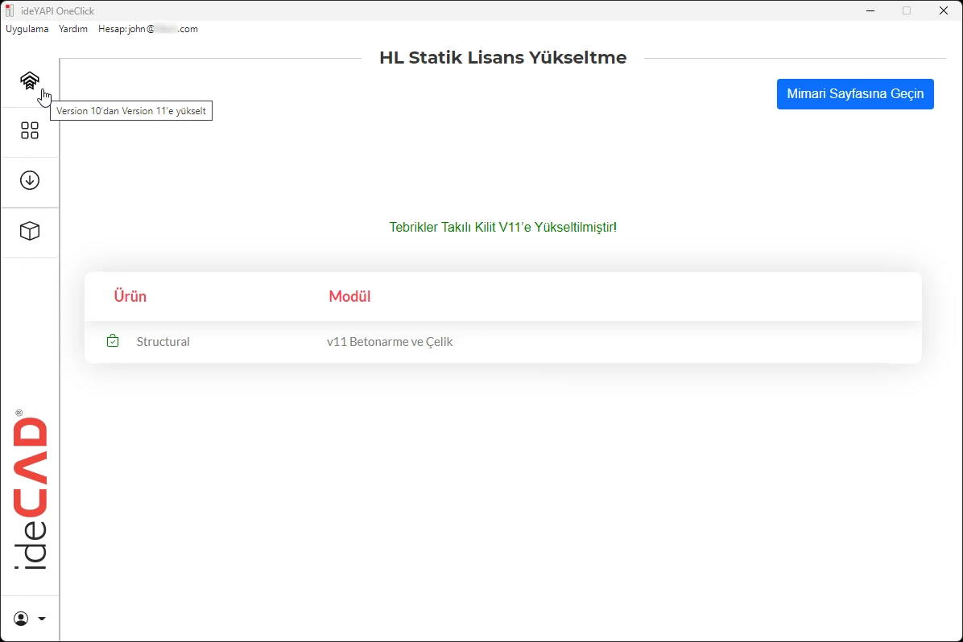Select the Structural product row

pyautogui.click(x=503, y=342)
